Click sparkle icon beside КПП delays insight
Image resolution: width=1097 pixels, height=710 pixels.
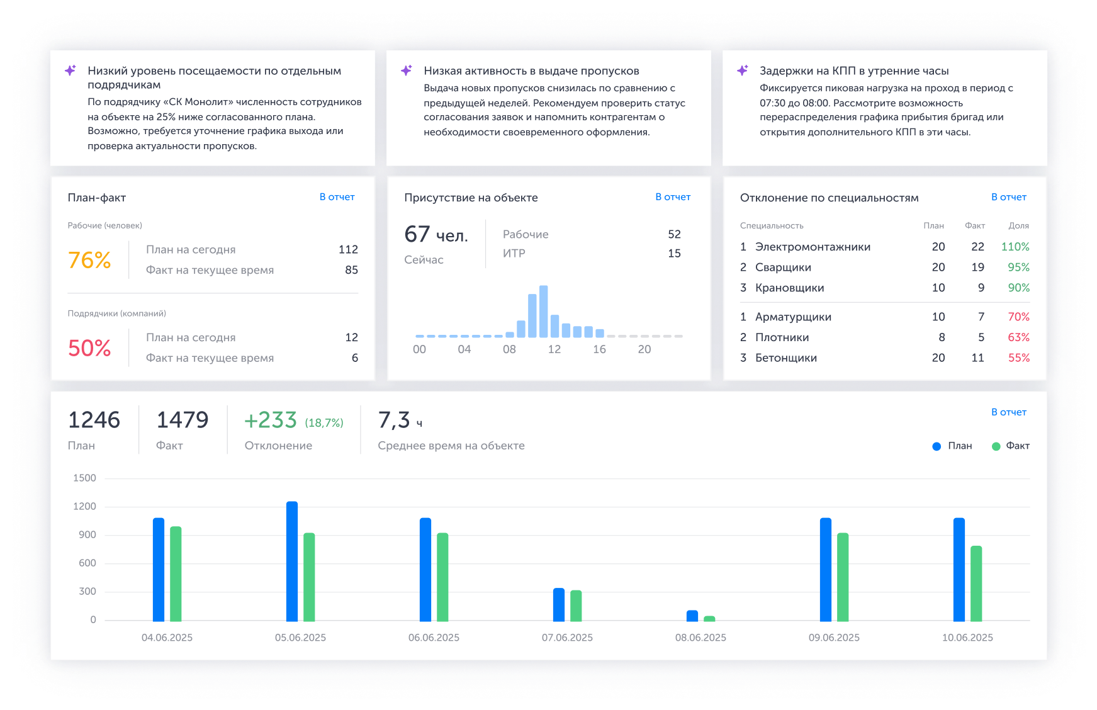pos(743,70)
